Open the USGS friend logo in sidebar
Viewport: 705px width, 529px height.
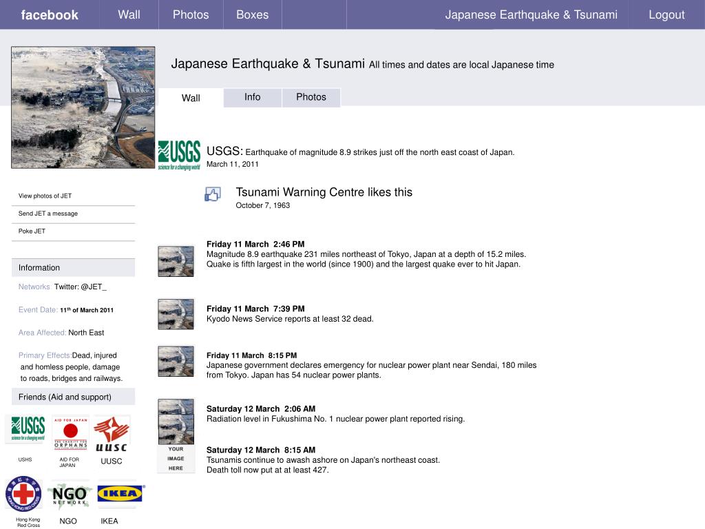pyautogui.click(x=28, y=429)
